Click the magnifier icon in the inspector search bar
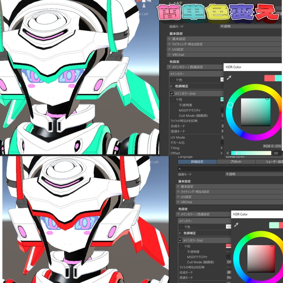Viewport: 283px width, 283px height. 180,169
